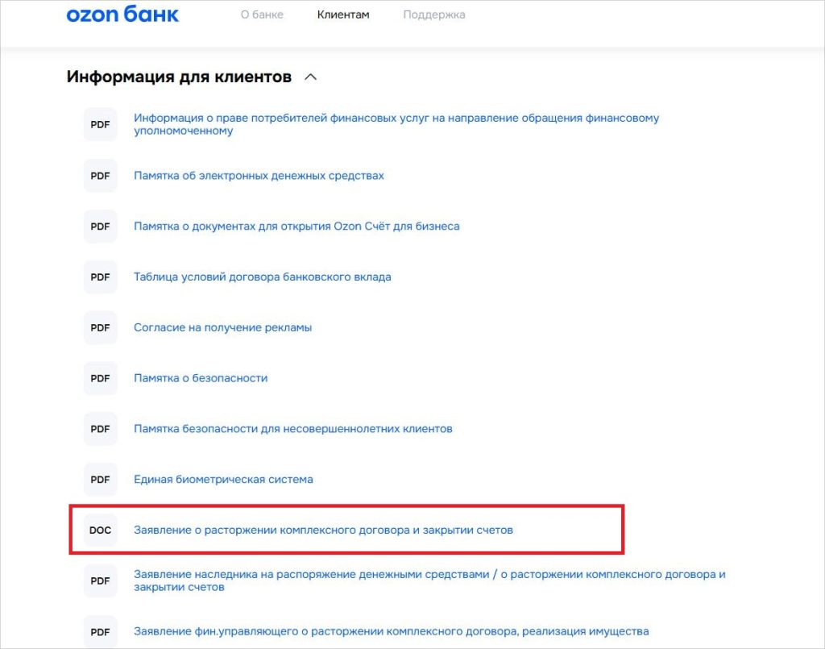Click PDF icon beside electronic money memo
Screen dimensions: 825x649
[100, 176]
